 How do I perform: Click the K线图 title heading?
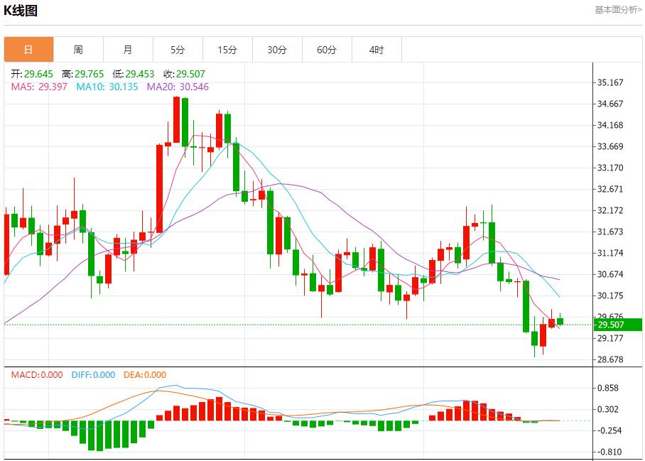pyautogui.click(x=21, y=11)
